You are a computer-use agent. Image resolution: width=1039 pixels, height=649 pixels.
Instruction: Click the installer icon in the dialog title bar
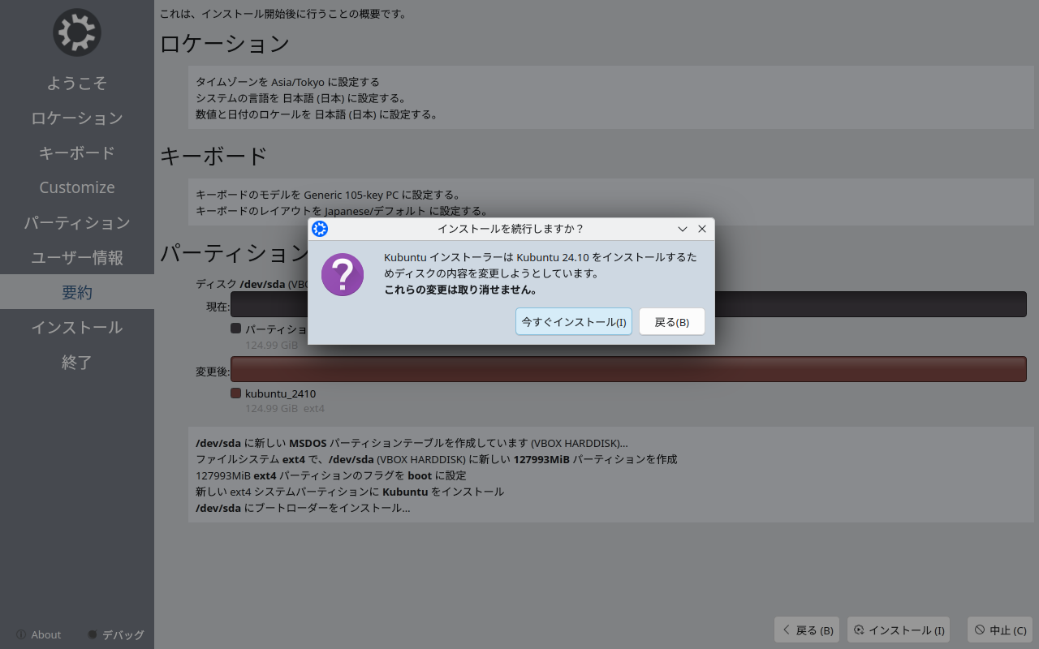[320, 229]
